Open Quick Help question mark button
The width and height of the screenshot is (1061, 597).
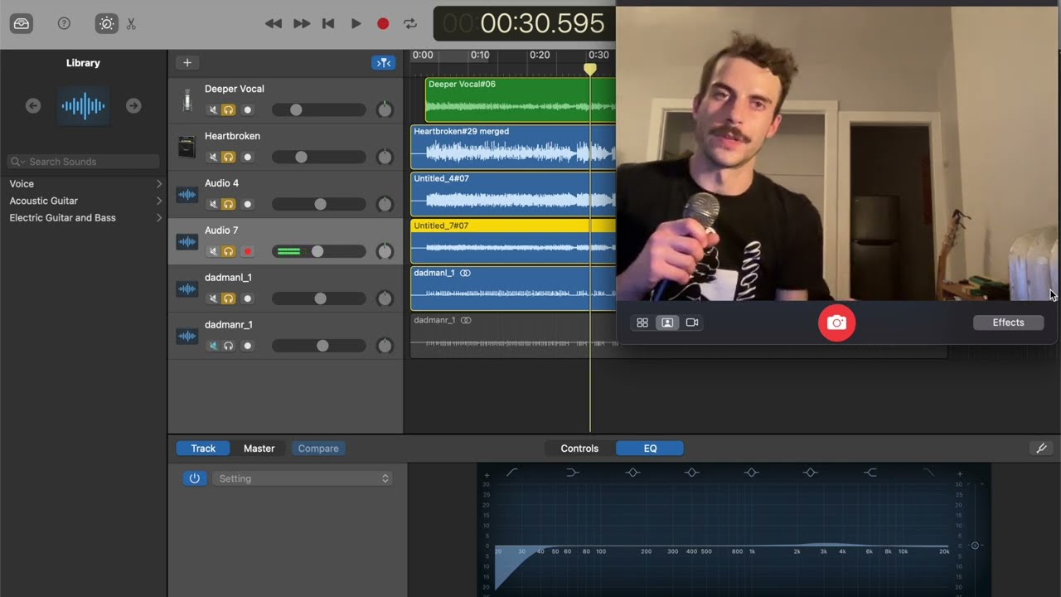point(64,24)
